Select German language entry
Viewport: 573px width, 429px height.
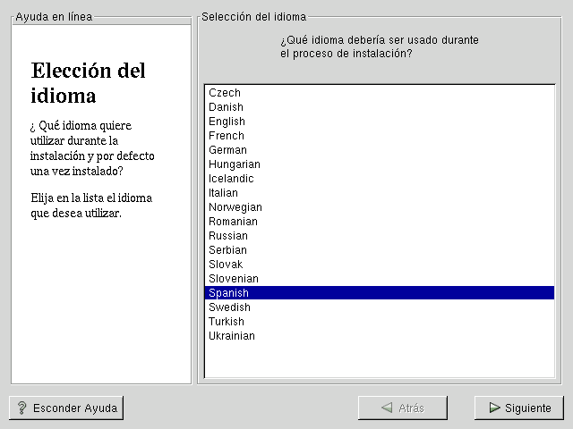pos(227,150)
